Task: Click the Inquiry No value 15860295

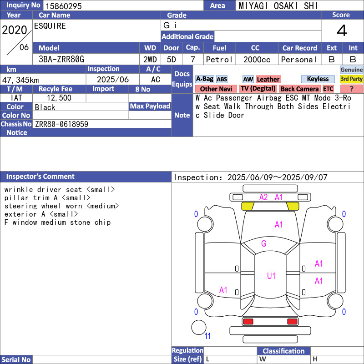Action: coord(63,6)
